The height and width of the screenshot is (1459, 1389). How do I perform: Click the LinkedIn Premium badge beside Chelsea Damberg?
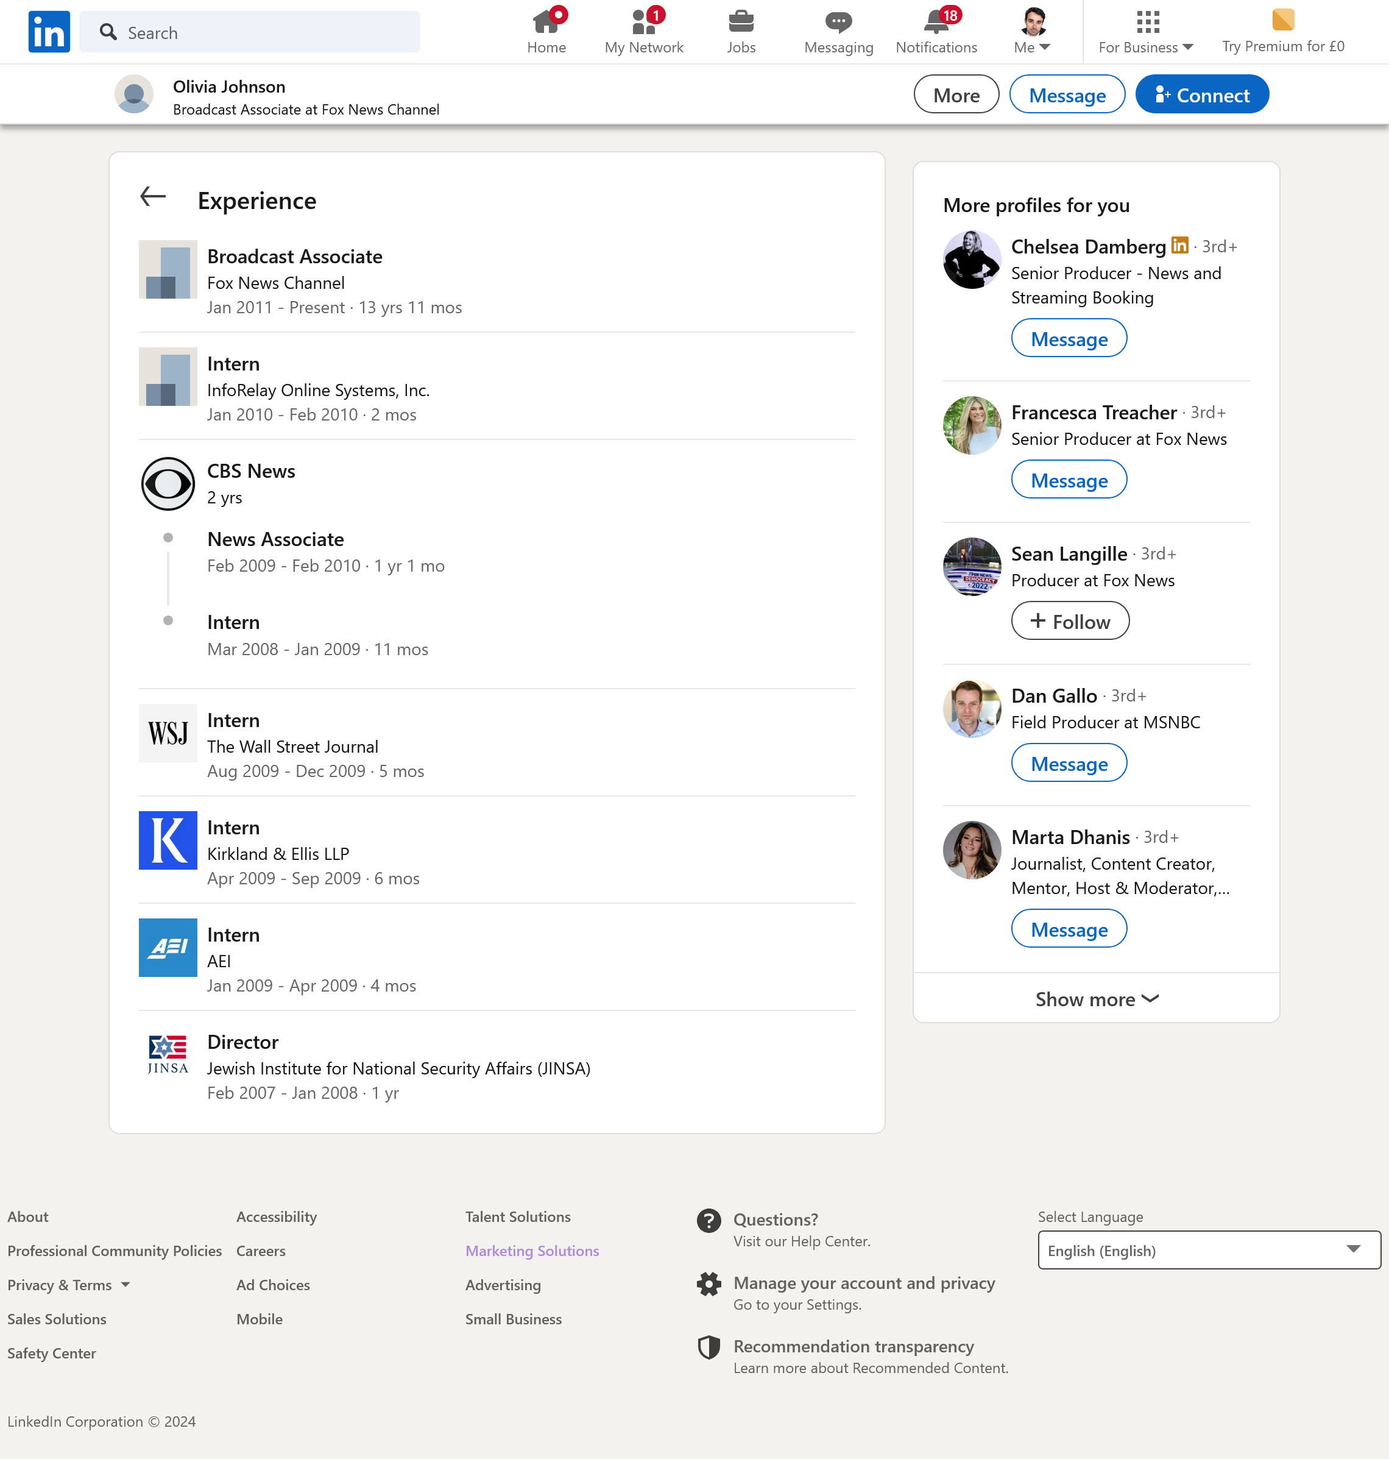point(1180,244)
